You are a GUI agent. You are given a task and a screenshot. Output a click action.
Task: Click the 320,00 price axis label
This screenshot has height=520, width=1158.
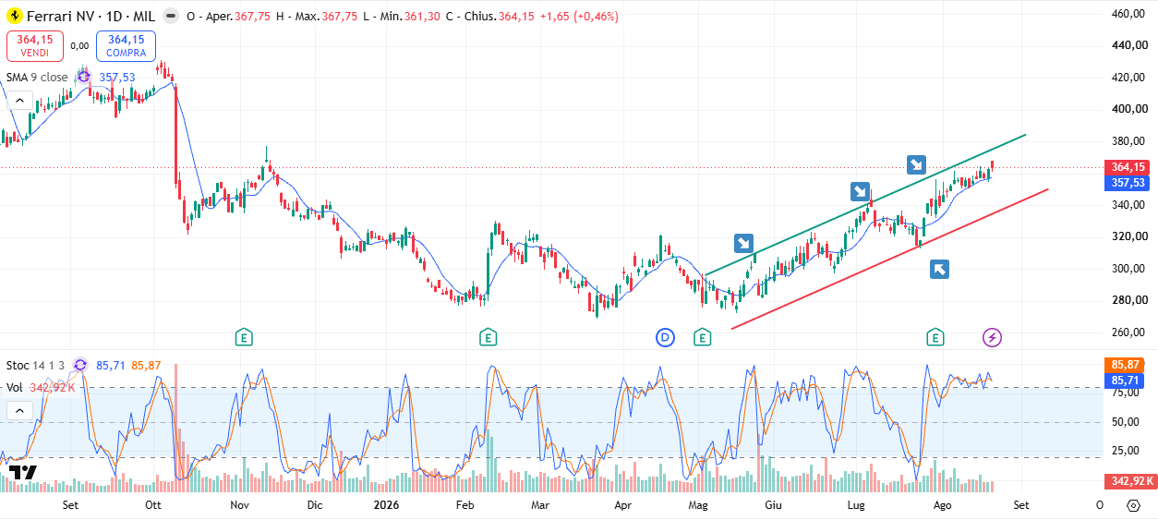point(1129,236)
